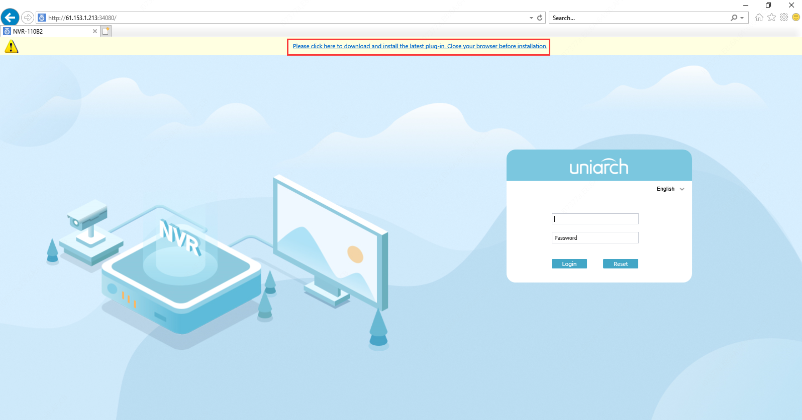Select the NVR-110B2 browser tab
This screenshot has height=420, width=802.
point(50,31)
